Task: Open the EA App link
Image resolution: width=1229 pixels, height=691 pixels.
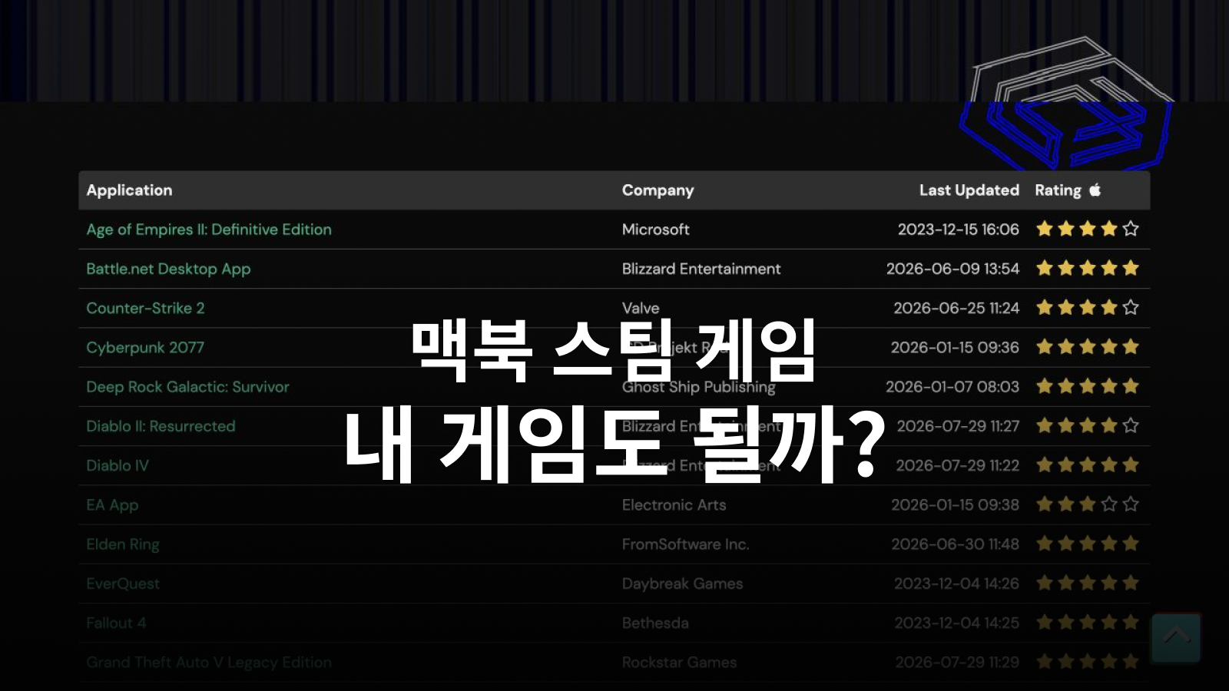Action: coord(112,505)
